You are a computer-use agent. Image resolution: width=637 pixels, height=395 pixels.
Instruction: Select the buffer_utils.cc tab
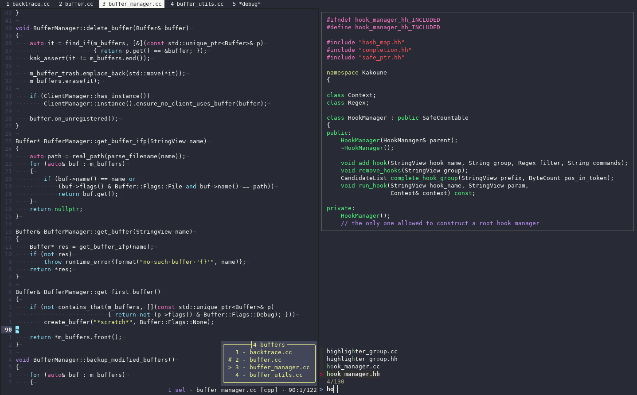point(197,4)
